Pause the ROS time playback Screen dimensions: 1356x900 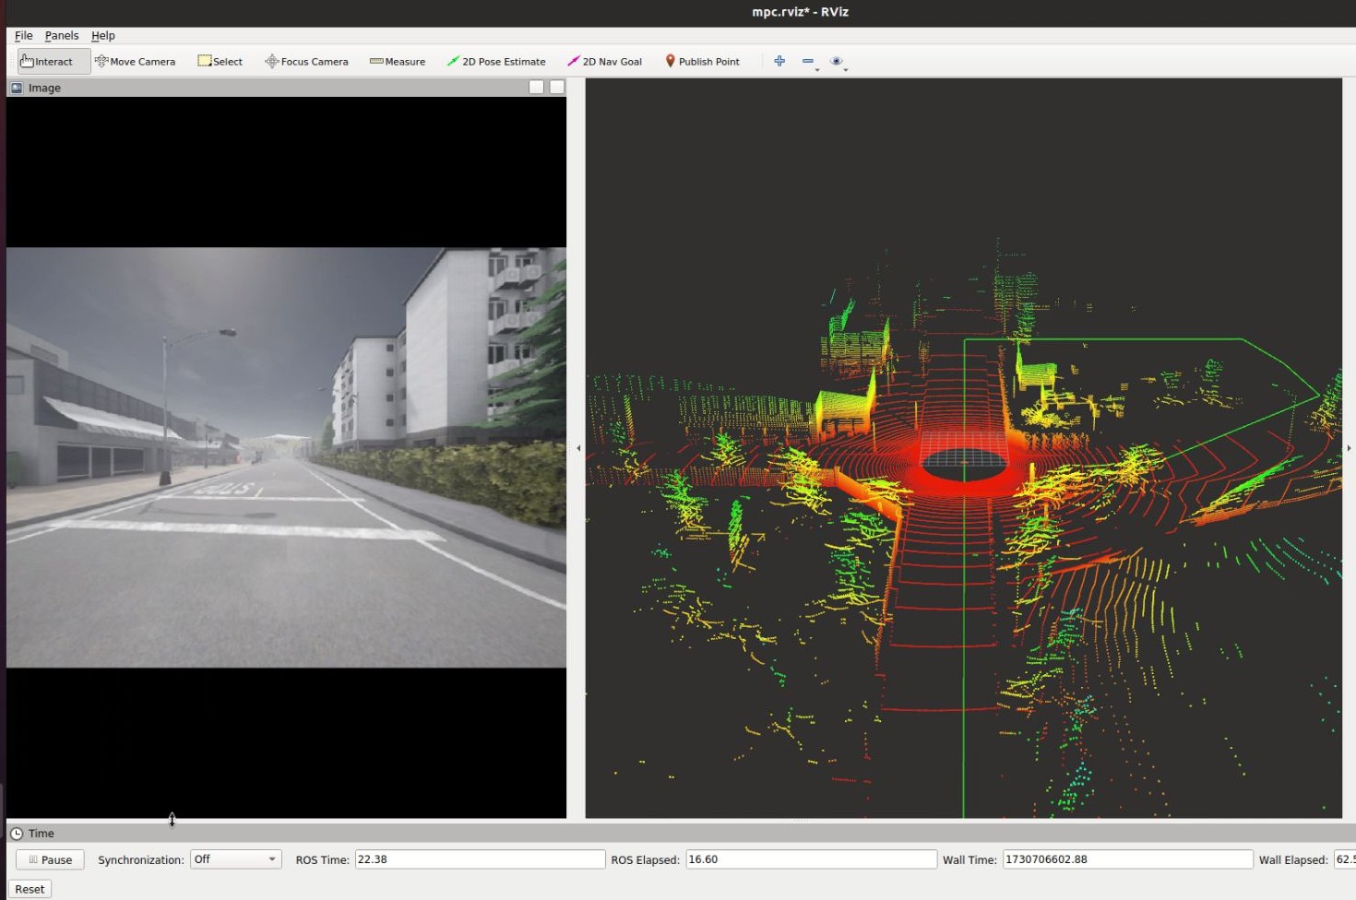[x=50, y=859]
